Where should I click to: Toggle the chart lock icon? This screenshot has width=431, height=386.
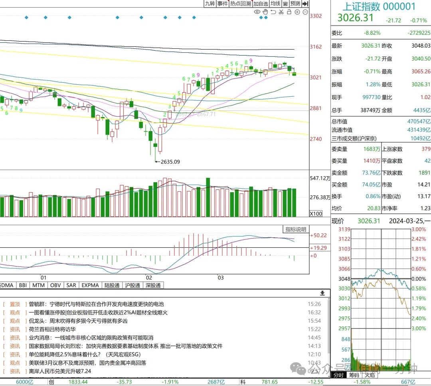point(289,12)
